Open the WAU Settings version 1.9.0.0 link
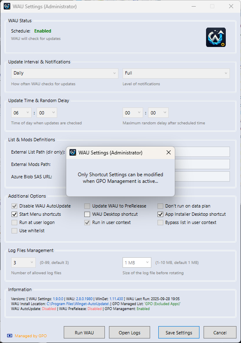The image size is (241, 343). point(58,299)
